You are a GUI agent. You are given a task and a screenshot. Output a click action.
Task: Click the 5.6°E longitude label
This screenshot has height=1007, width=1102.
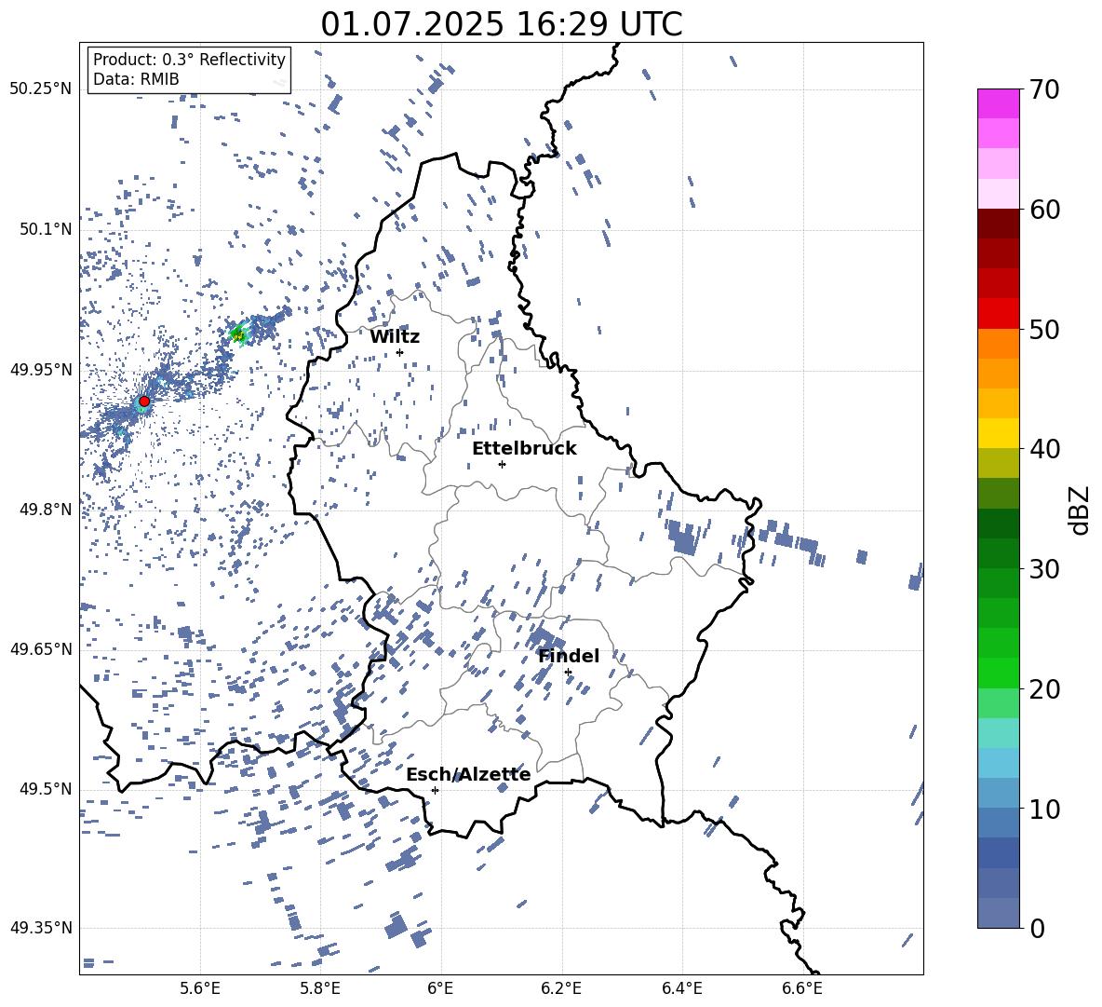[x=200, y=988]
